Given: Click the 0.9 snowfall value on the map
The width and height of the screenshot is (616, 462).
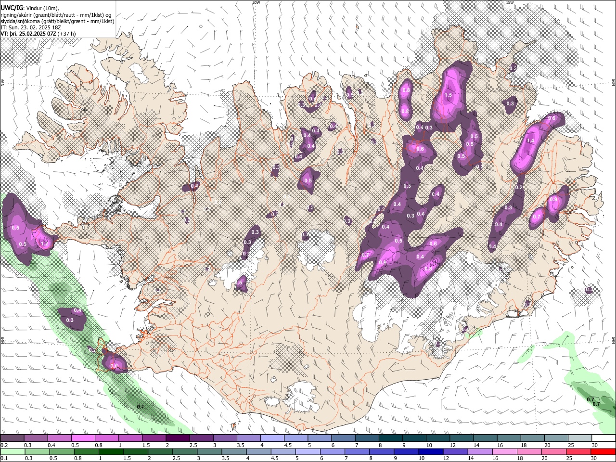Looking at the screenshot, I should pos(553,200).
